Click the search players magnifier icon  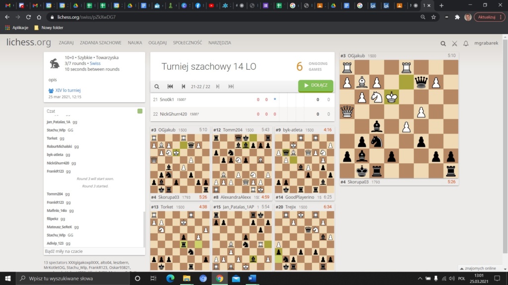[157, 87]
